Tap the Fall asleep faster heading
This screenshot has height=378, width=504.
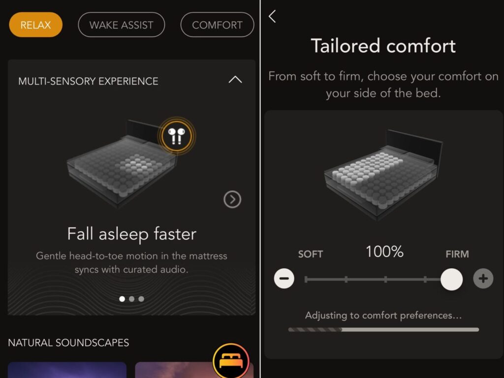tap(132, 234)
